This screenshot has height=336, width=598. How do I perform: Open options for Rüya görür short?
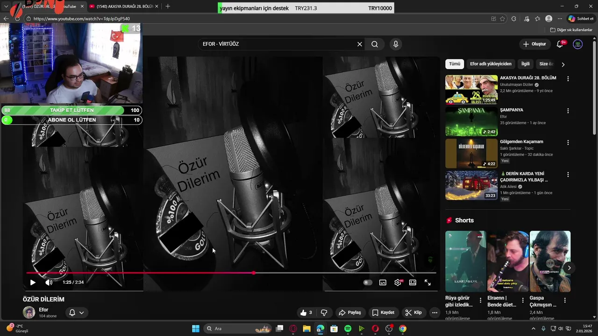tap(480, 301)
